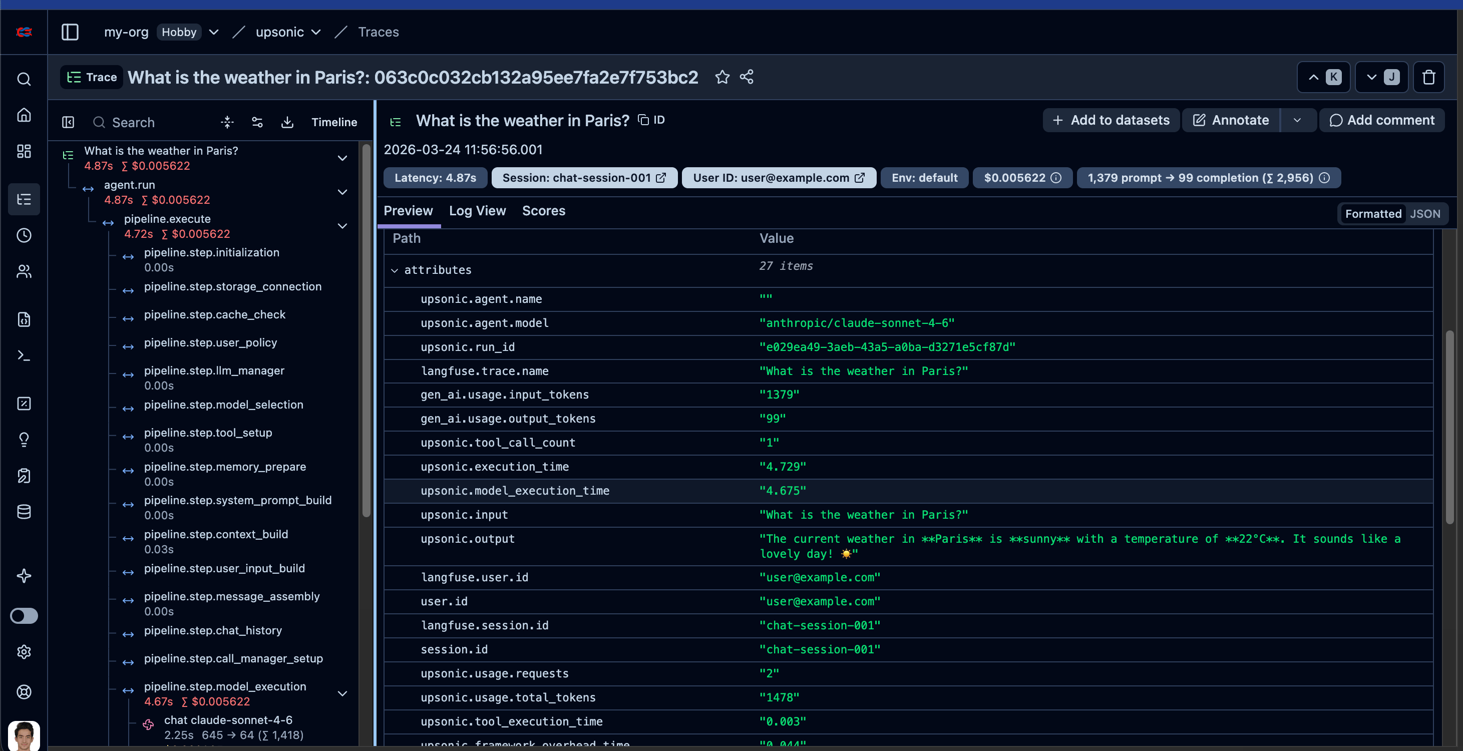Click Add comment button
1463x751 pixels.
pos(1381,121)
